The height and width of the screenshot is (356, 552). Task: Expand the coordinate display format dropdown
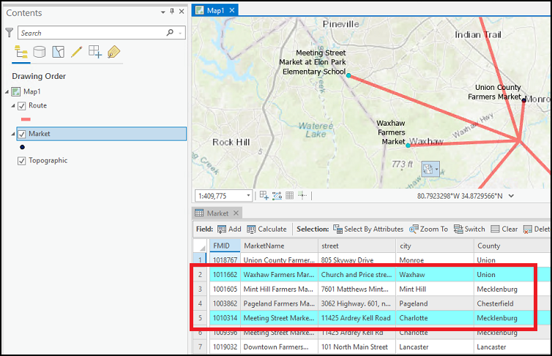(x=511, y=196)
